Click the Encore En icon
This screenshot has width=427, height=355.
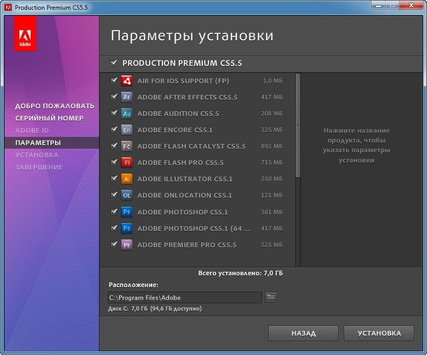coord(127,130)
